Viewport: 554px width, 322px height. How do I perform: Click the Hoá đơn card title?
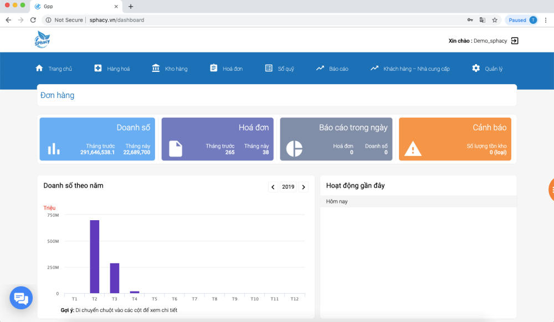click(254, 127)
